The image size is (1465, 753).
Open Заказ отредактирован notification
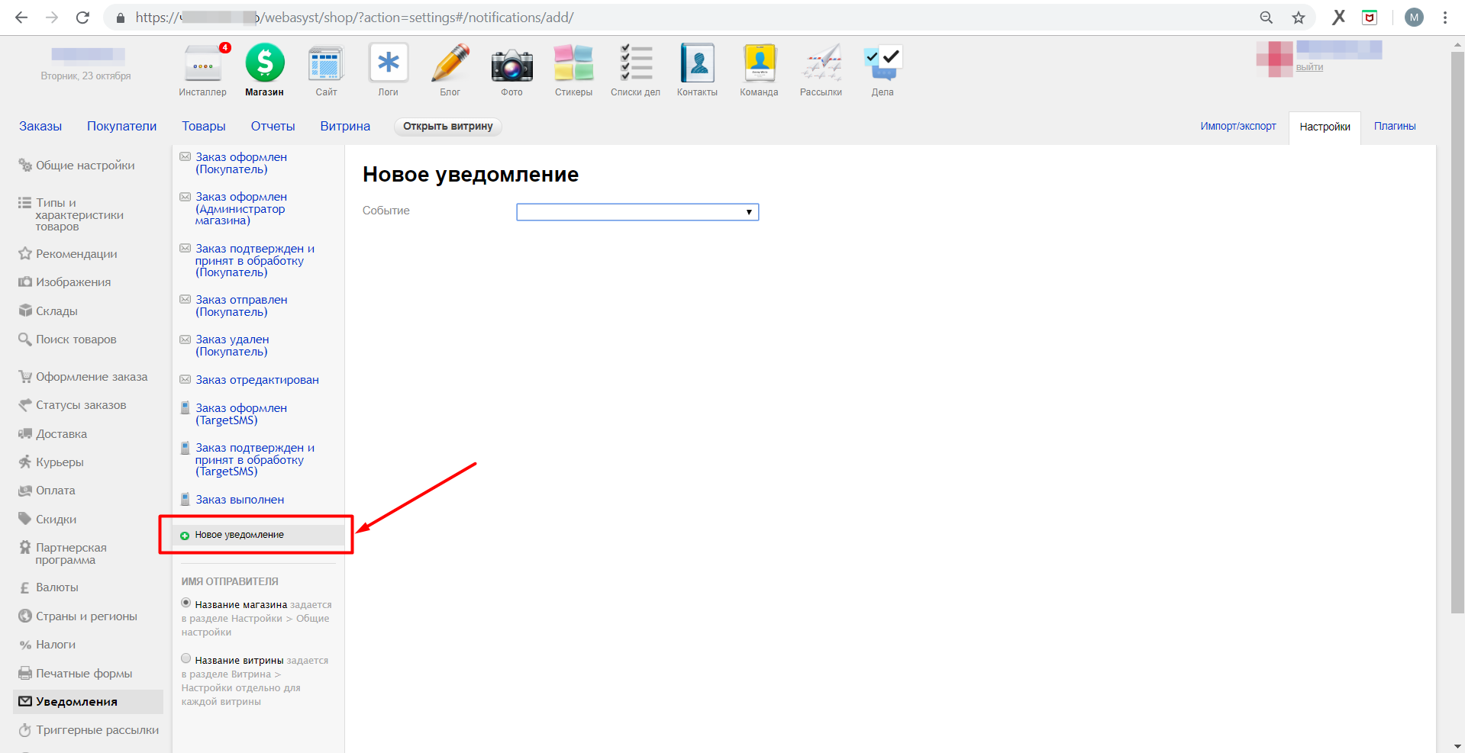(x=257, y=380)
